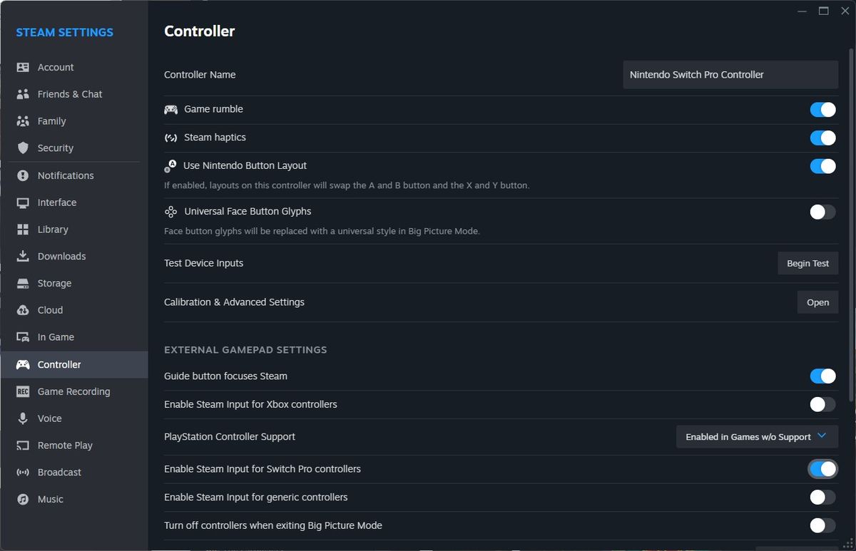Click the Friends & Chat icon
The height and width of the screenshot is (551, 856).
[24, 94]
